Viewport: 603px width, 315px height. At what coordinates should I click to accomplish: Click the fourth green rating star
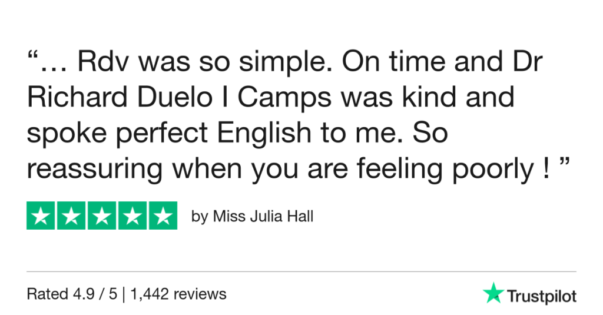(132, 216)
